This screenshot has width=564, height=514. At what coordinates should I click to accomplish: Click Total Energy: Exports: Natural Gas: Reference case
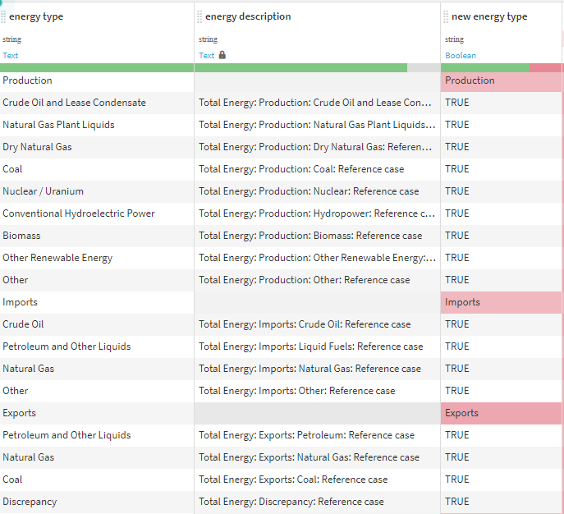[x=309, y=457]
